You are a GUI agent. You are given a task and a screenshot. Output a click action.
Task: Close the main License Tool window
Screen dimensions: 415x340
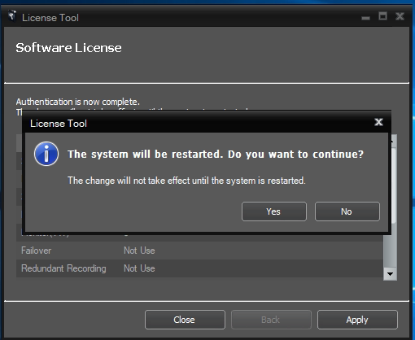click(x=400, y=16)
